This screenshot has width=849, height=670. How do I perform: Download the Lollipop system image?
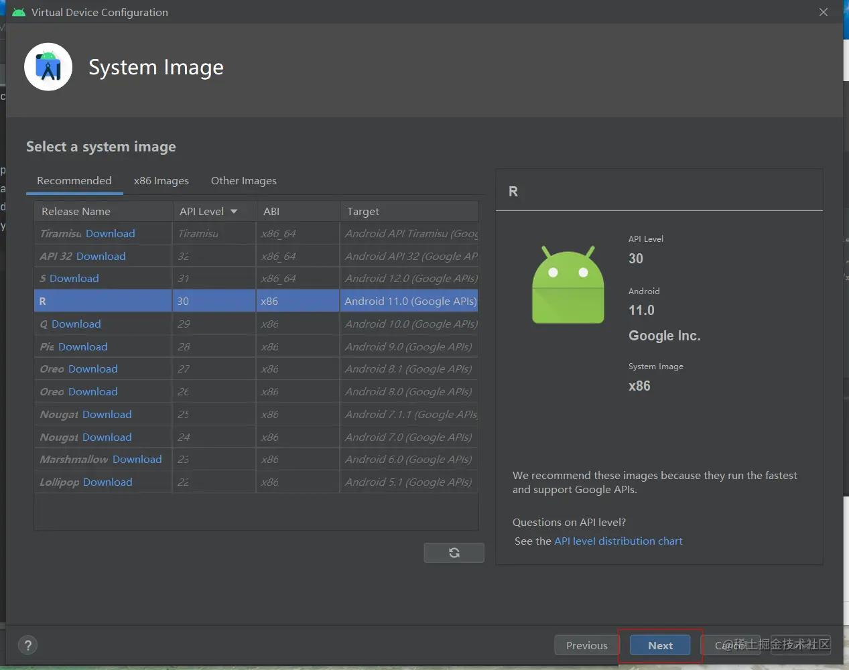click(x=108, y=482)
